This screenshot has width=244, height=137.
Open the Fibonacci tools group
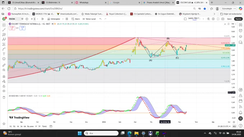pos(4,35)
